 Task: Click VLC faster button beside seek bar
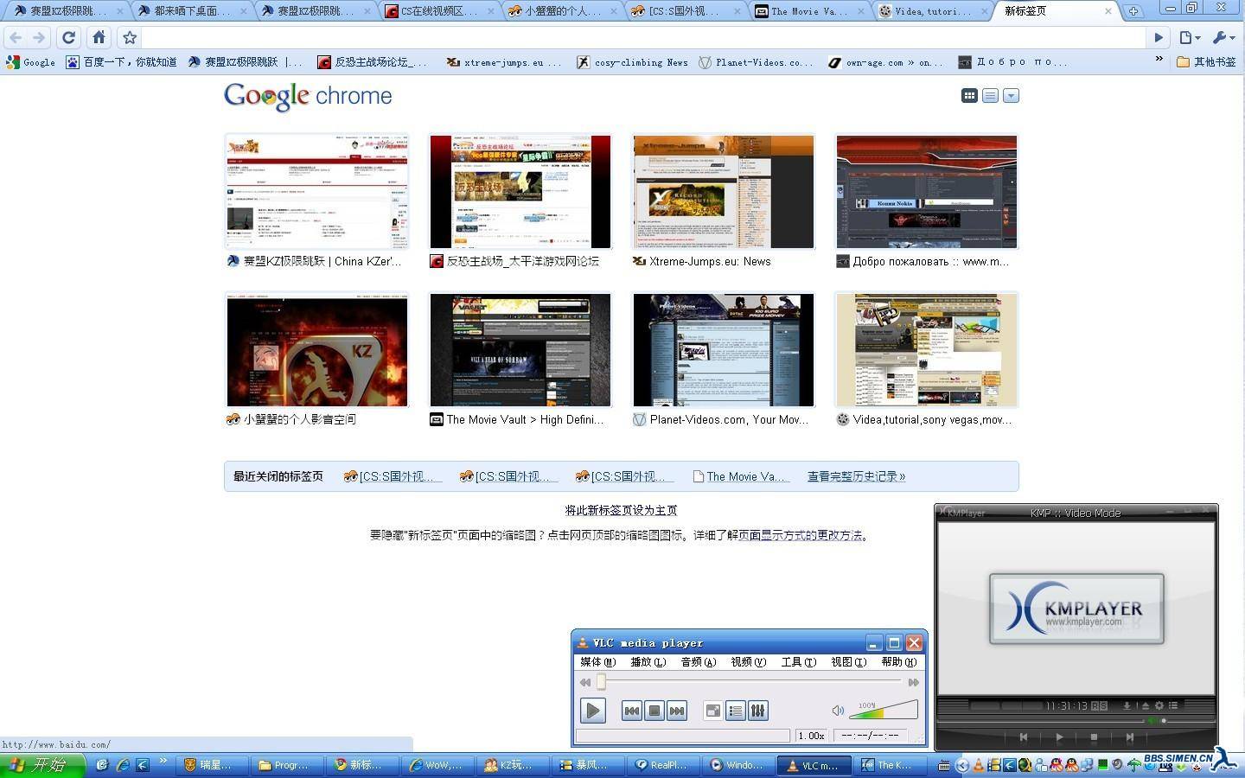912,682
